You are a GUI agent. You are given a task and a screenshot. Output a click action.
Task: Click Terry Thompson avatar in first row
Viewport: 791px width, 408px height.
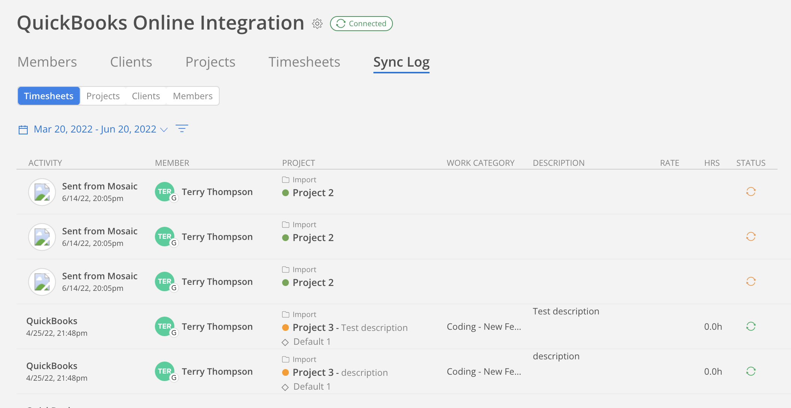[165, 192]
